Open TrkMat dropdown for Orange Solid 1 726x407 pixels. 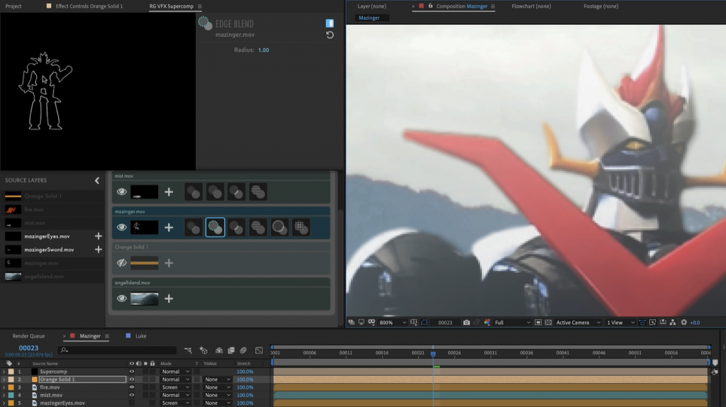point(218,379)
